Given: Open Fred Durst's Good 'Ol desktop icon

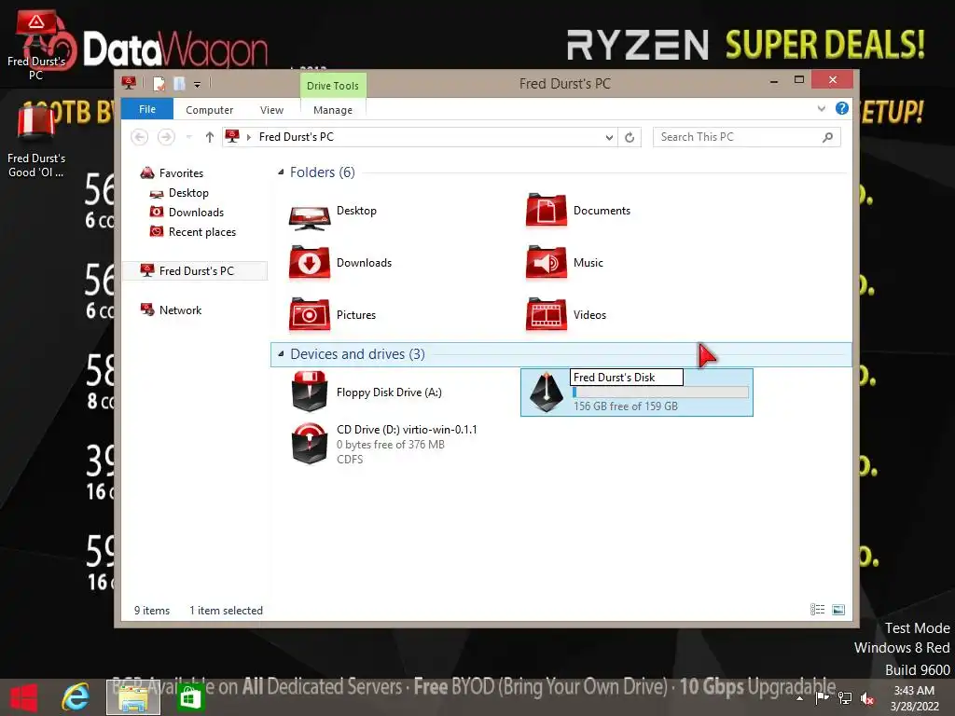Looking at the screenshot, I should coord(36,142).
